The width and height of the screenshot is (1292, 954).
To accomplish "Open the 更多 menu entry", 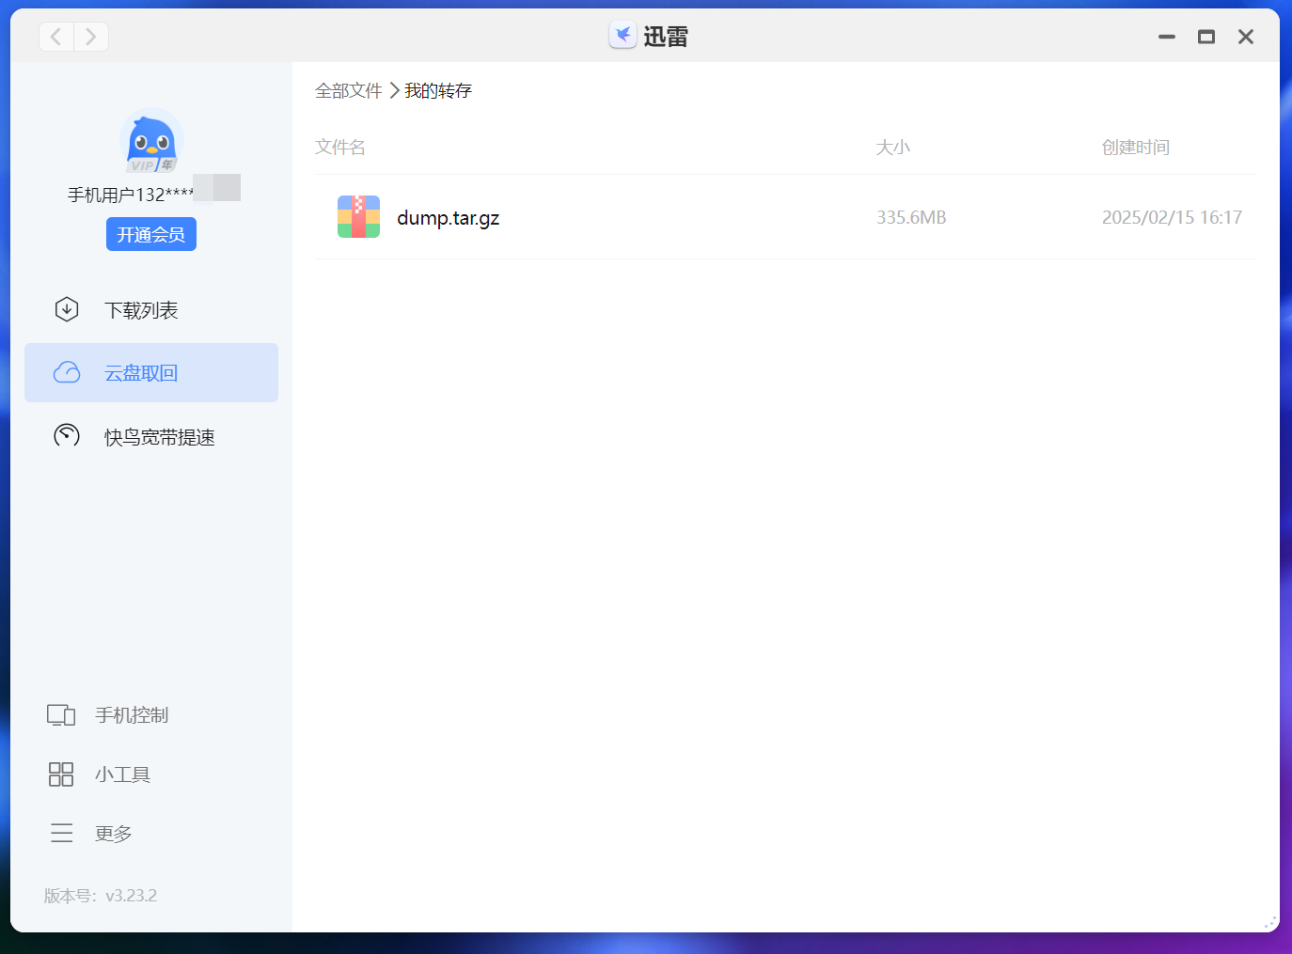I will point(114,834).
